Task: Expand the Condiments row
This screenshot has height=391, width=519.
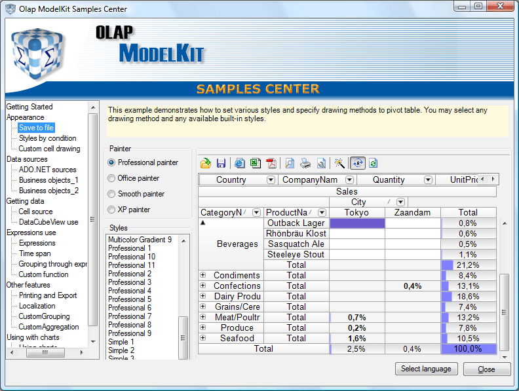Action: 203,275
